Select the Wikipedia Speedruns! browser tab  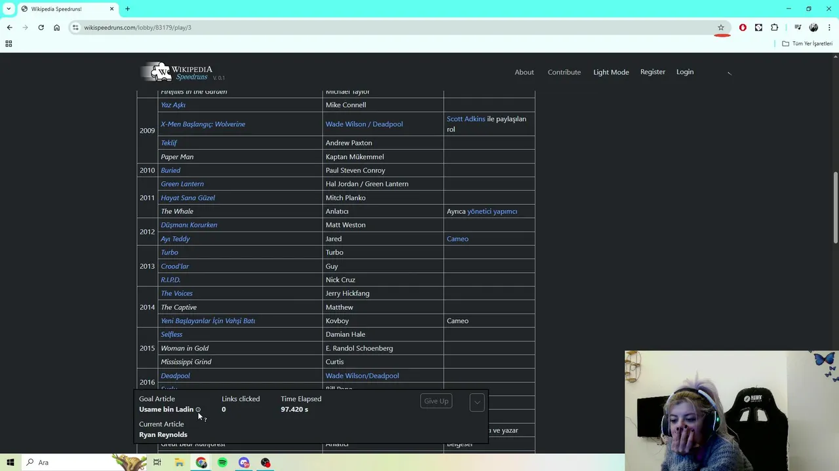click(x=68, y=9)
